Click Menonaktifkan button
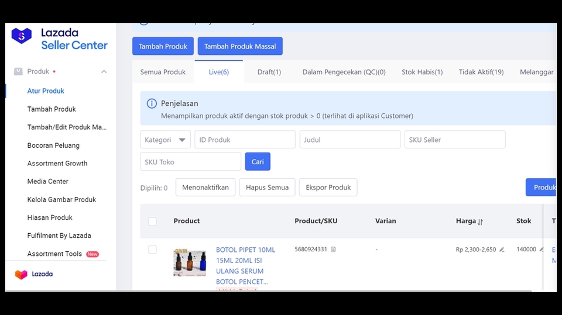562x315 pixels. click(205, 187)
